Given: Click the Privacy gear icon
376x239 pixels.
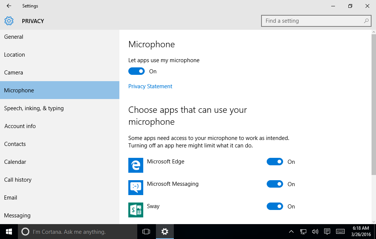Looking at the screenshot, I should pyautogui.click(x=9, y=21).
